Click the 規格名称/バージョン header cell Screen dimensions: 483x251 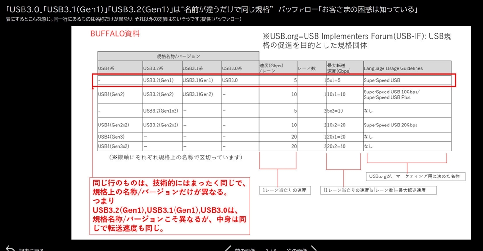(178, 56)
